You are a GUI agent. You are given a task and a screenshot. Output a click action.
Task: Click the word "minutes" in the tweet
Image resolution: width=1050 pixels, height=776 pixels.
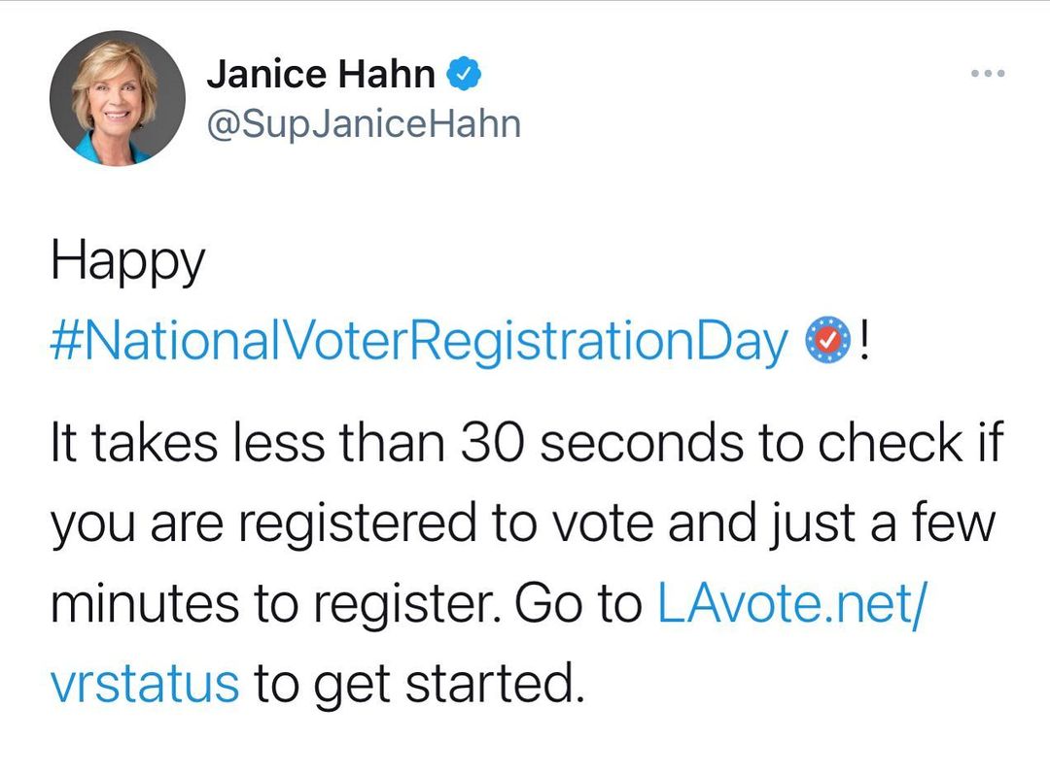point(146,603)
